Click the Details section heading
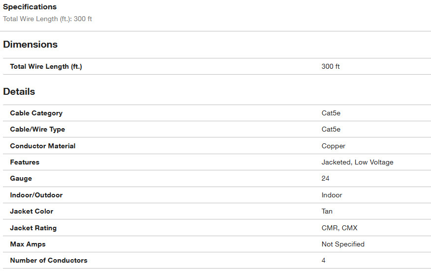 (x=19, y=91)
